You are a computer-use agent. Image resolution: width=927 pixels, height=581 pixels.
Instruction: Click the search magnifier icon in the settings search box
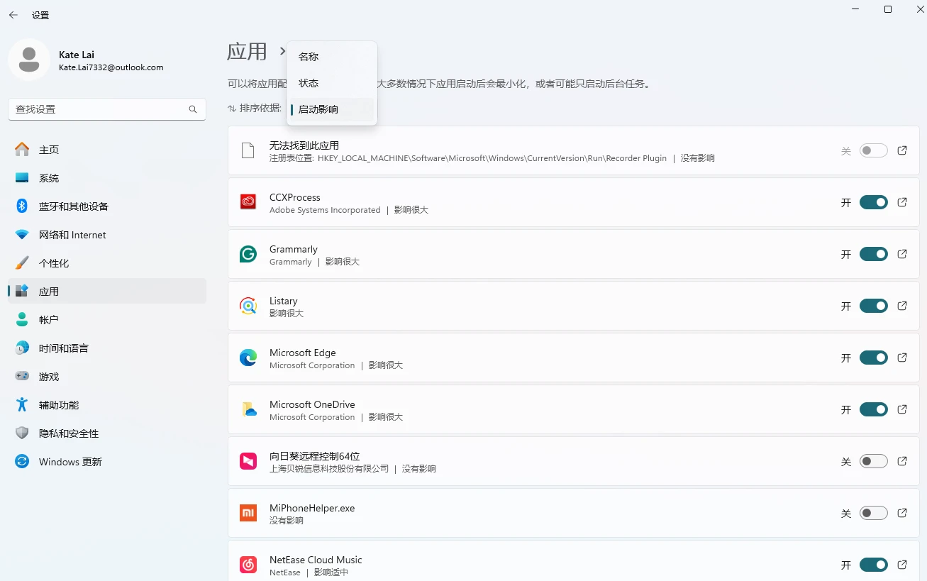point(193,109)
